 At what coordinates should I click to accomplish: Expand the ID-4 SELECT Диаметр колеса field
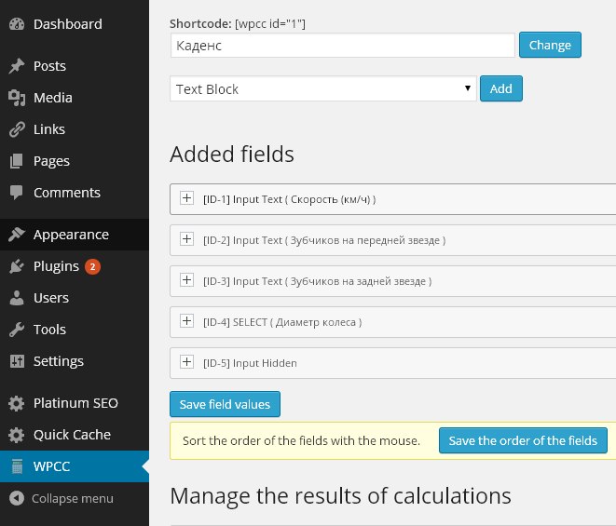click(186, 321)
